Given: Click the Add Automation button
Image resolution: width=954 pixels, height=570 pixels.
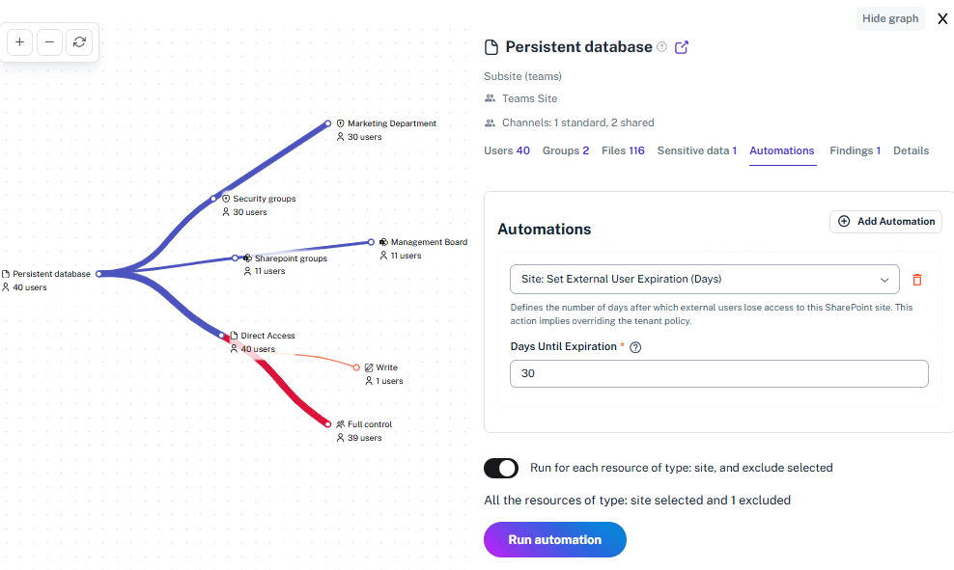Looking at the screenshot, I should coord(885,221).
